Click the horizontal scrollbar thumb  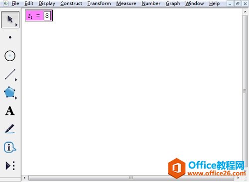point(131,178)
